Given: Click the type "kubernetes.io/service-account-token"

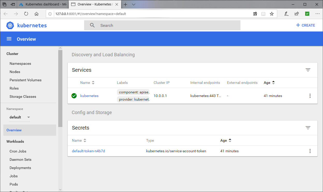Looking at the screenshot, I should click(x=176, y=151).
